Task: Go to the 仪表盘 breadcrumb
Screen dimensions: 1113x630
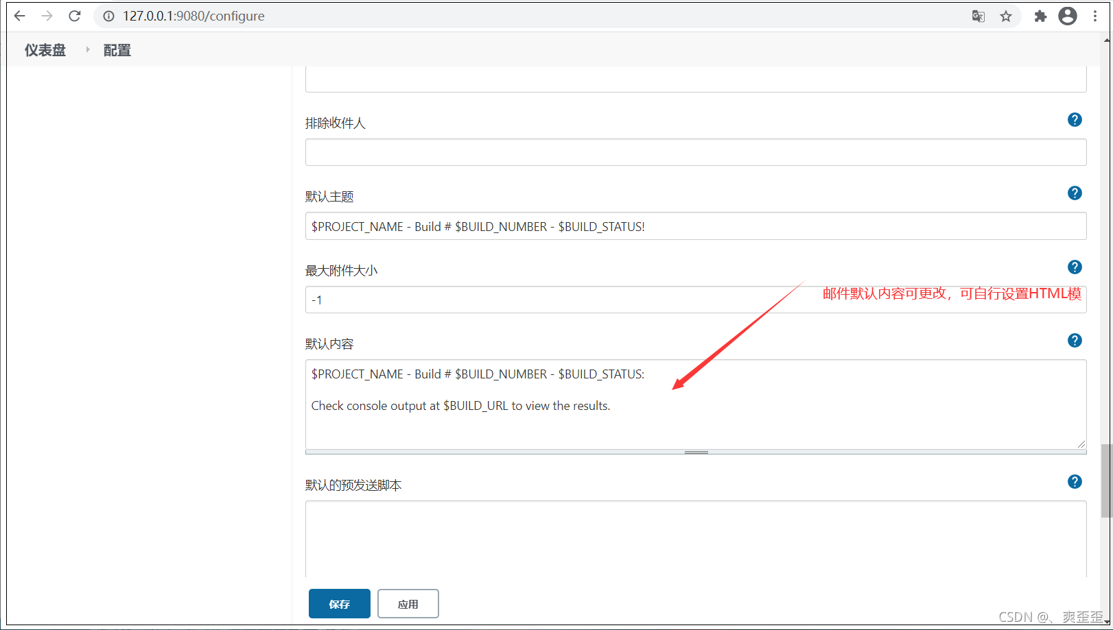Action: pos(45,50)
